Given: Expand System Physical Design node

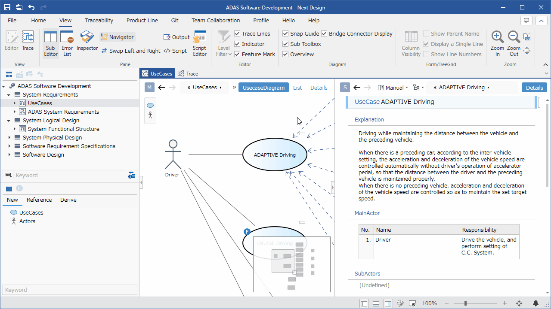Looking at the screenshot, I should point(9,137).
